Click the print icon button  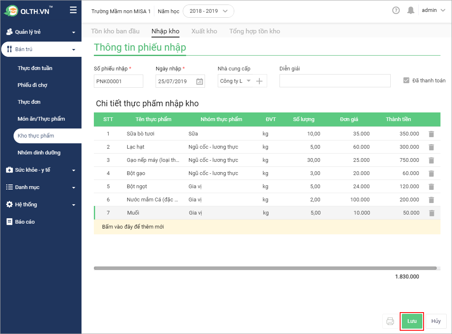[x=390, y=321]
